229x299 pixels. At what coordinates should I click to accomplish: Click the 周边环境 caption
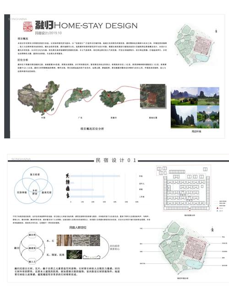[196, 131]
